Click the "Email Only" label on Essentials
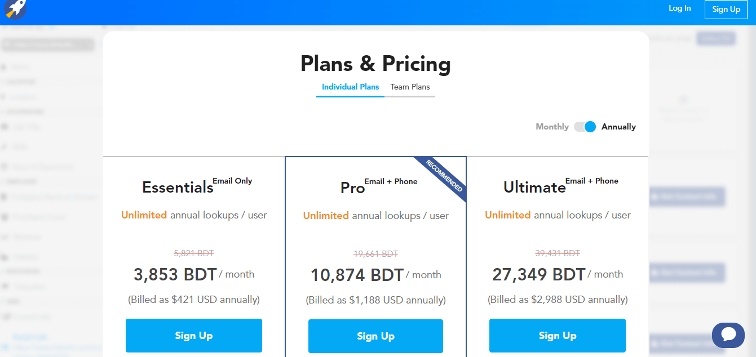The width and height of the screenshot is (756, 357). [x=232, y=181]
